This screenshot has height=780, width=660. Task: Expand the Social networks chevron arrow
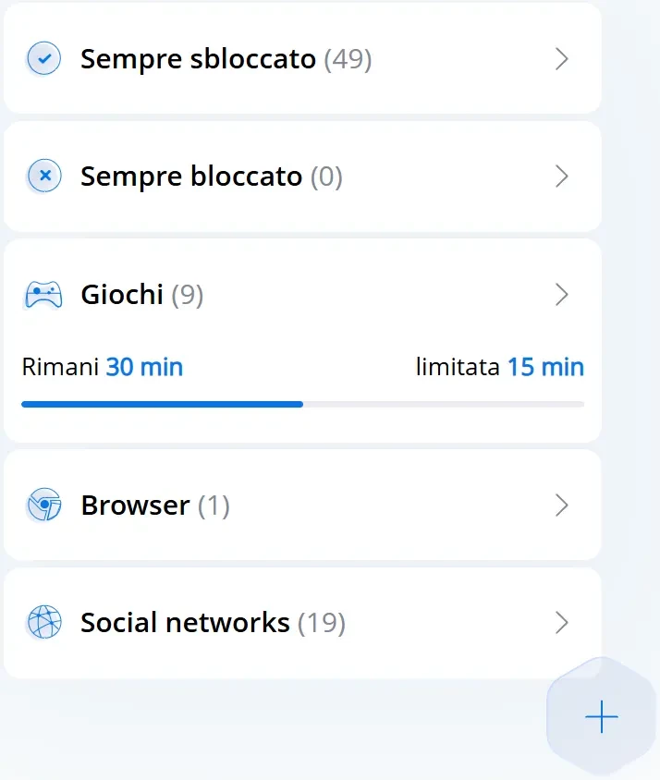tap(561, 623)
